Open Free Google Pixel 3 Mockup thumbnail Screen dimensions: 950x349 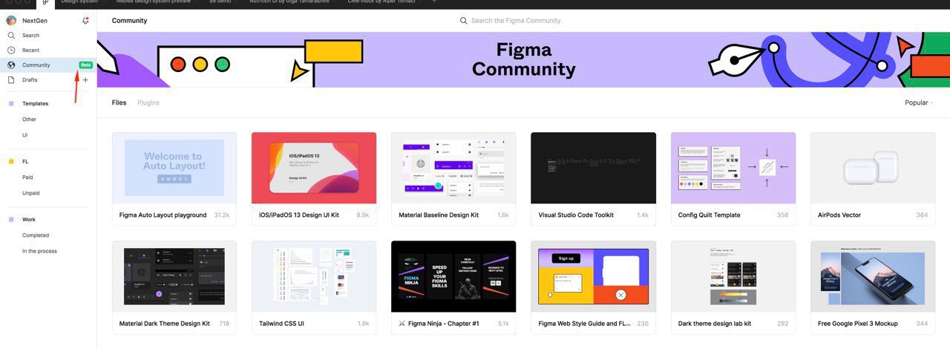873,276
